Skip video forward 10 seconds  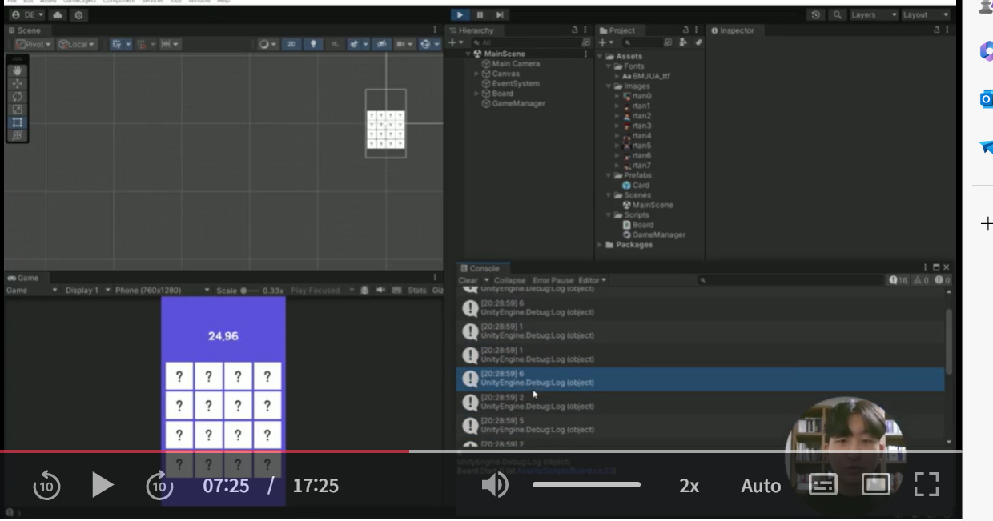coord(159,485)
